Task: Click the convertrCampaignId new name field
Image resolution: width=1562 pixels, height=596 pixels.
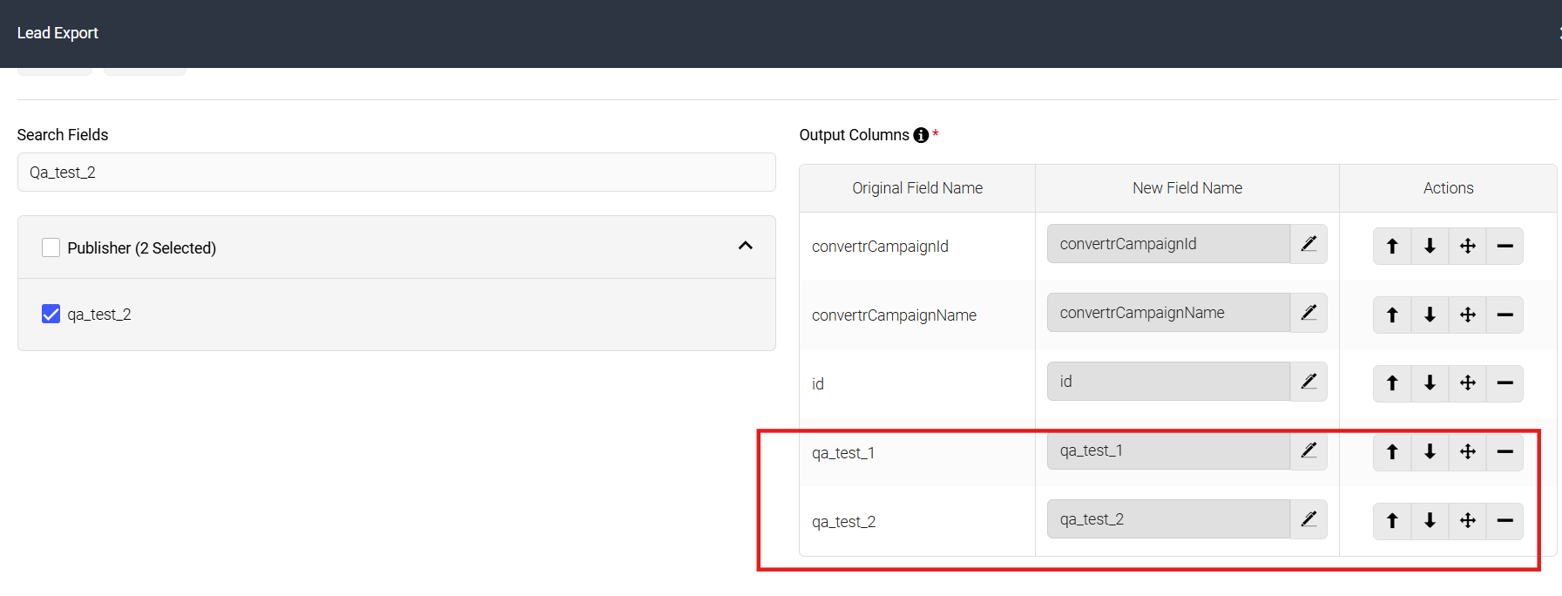Action: click(x=1168, y=244)
